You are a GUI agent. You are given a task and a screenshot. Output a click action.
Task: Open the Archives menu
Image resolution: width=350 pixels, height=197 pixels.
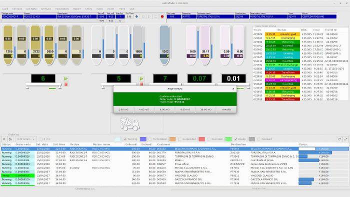click(x=46, y=9)
